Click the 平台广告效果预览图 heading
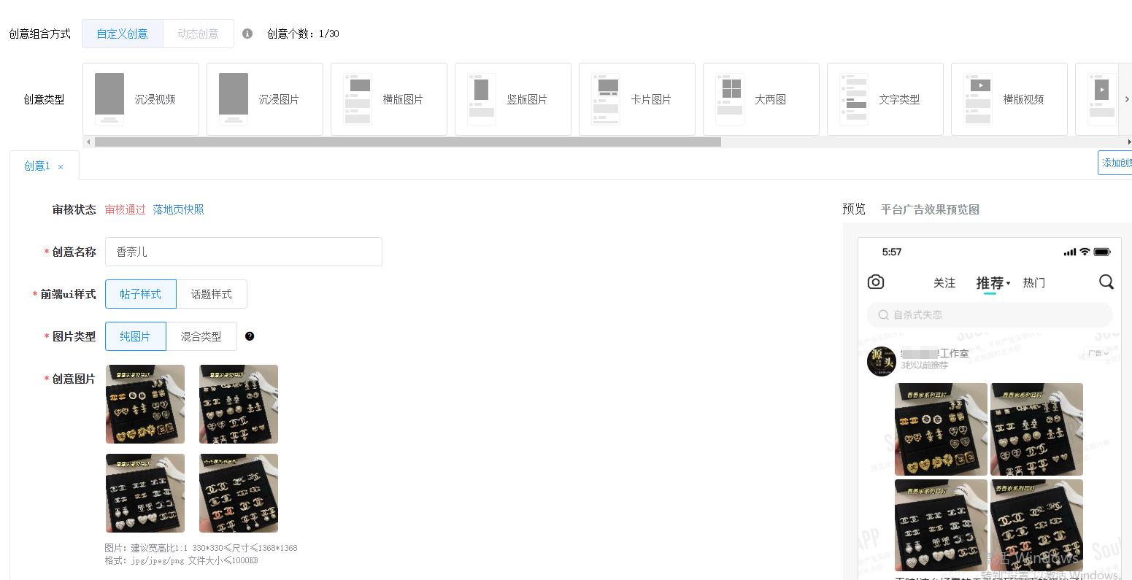Screen dimensions: 1132x580 click(x=930, y=209)
